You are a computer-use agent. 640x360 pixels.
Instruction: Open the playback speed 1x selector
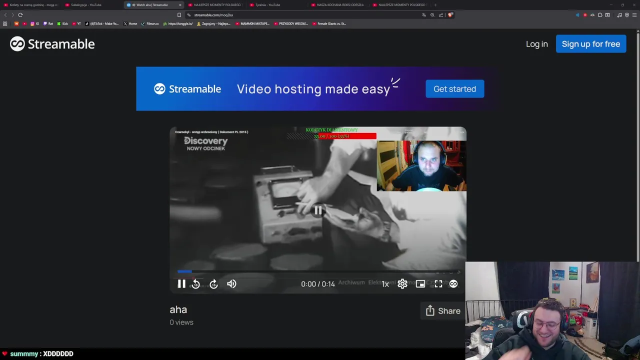point(385,284)
